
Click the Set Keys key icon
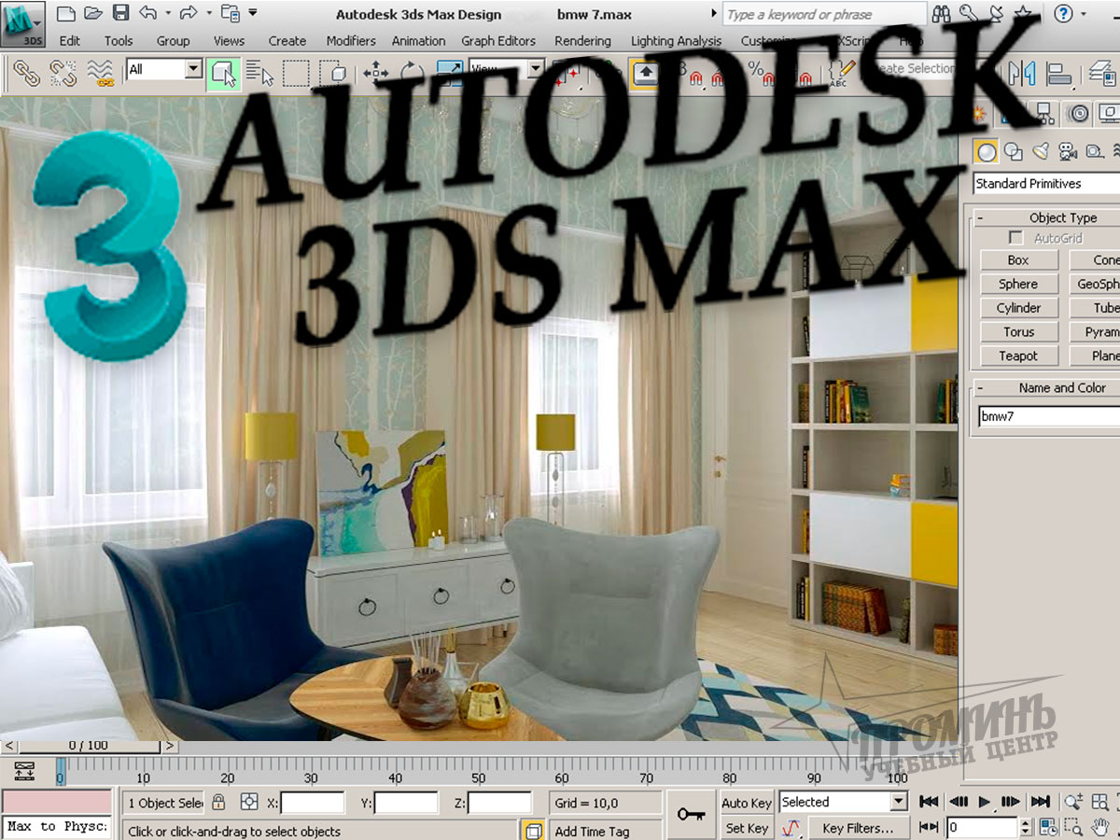click(x=692, y=815)
